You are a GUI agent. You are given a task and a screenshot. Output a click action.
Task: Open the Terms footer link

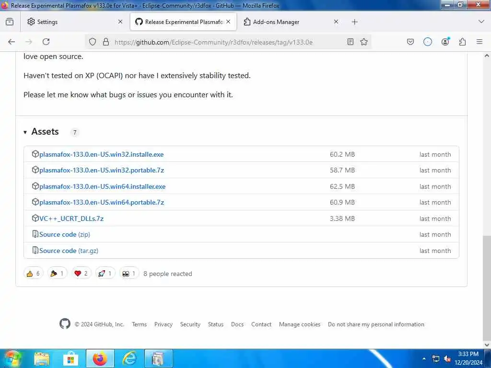[139, 324]
